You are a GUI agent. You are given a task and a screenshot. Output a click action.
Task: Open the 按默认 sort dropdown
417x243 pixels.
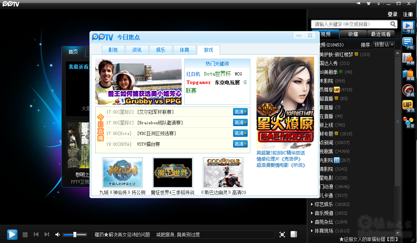click(384, 44)
